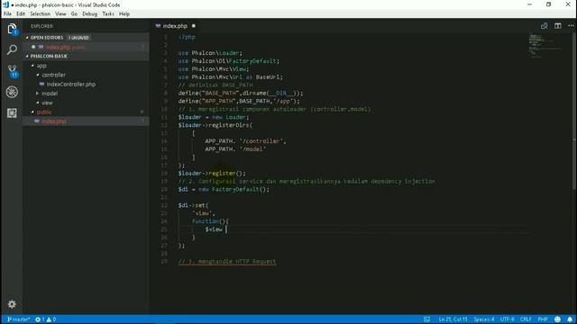The image size is (577, 324).
Task: Open the Search view in activity bar
Action: 12,49
